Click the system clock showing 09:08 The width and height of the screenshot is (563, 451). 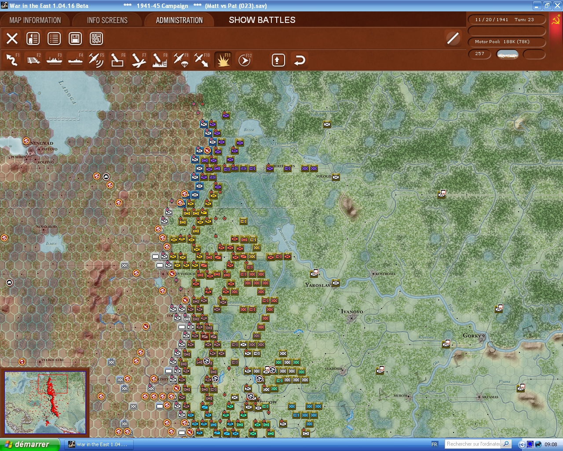coord(551,444)
